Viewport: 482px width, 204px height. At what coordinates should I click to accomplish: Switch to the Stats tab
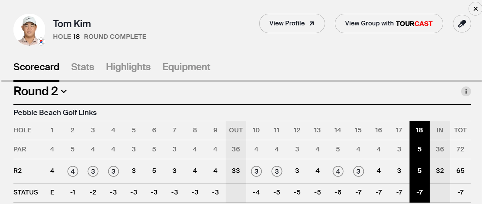point(83,67)
